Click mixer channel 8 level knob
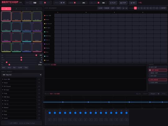Viewport: 168px width, 126px height. tap(86, 113)
